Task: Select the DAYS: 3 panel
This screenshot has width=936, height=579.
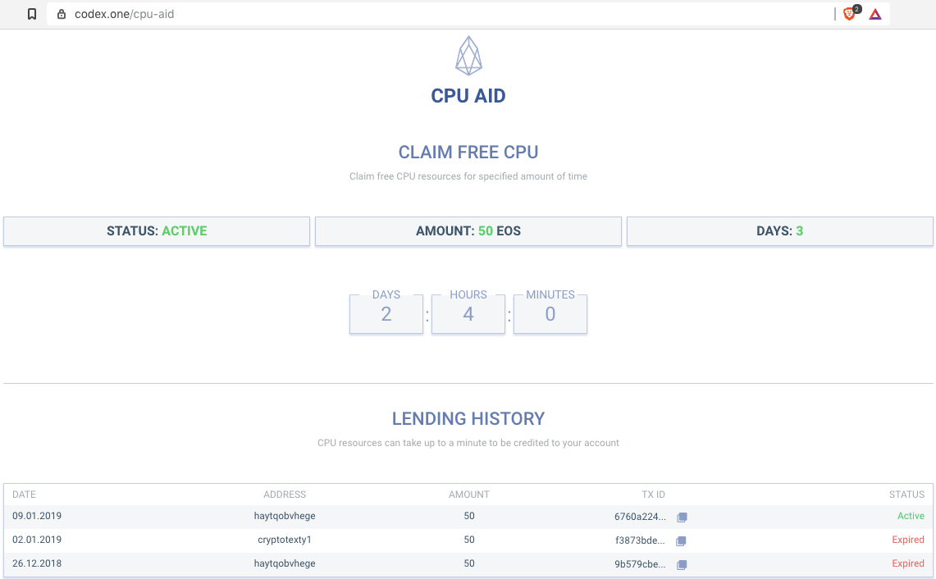Action: [779, 230]
